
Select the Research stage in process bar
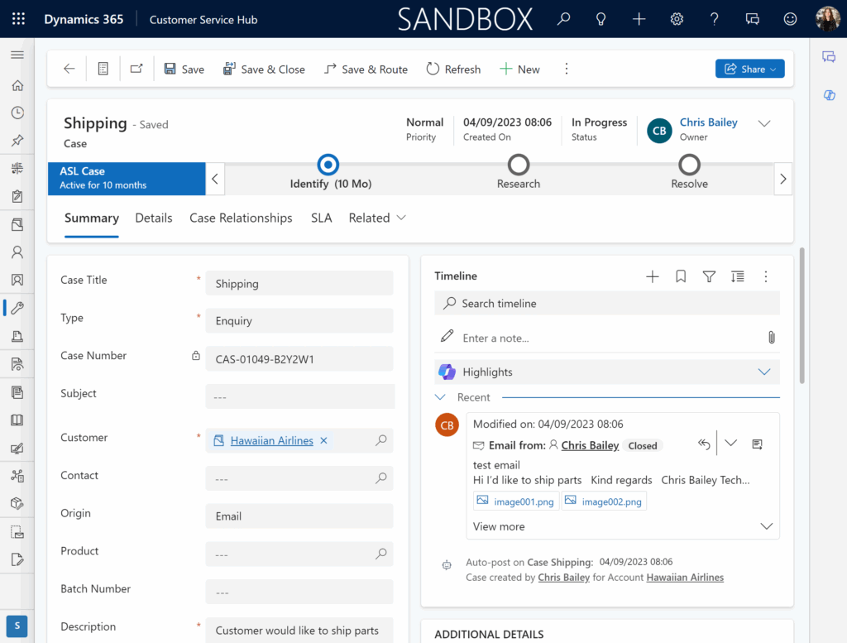click(519, 165)
